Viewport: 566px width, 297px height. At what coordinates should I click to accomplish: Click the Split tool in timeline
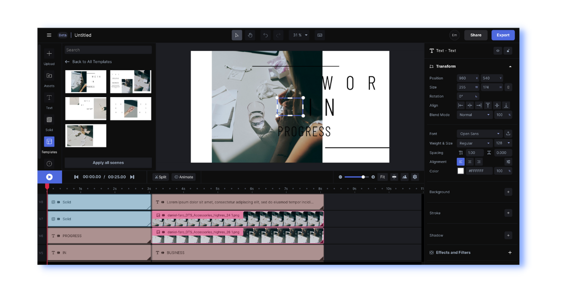point(161,177)
